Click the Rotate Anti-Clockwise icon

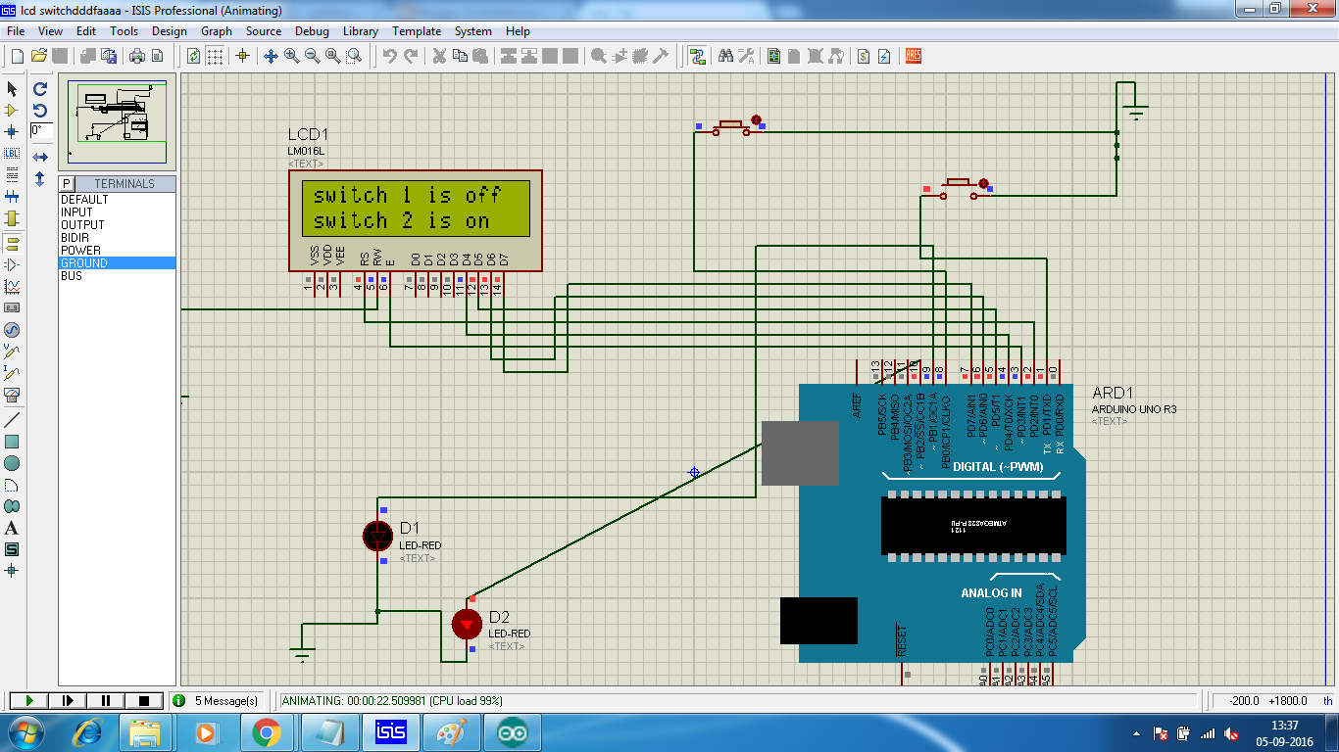click(40, 110)
